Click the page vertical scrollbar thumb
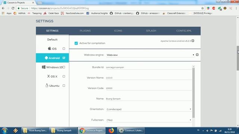The image size is (239, 134). click(x=238, y=58)
